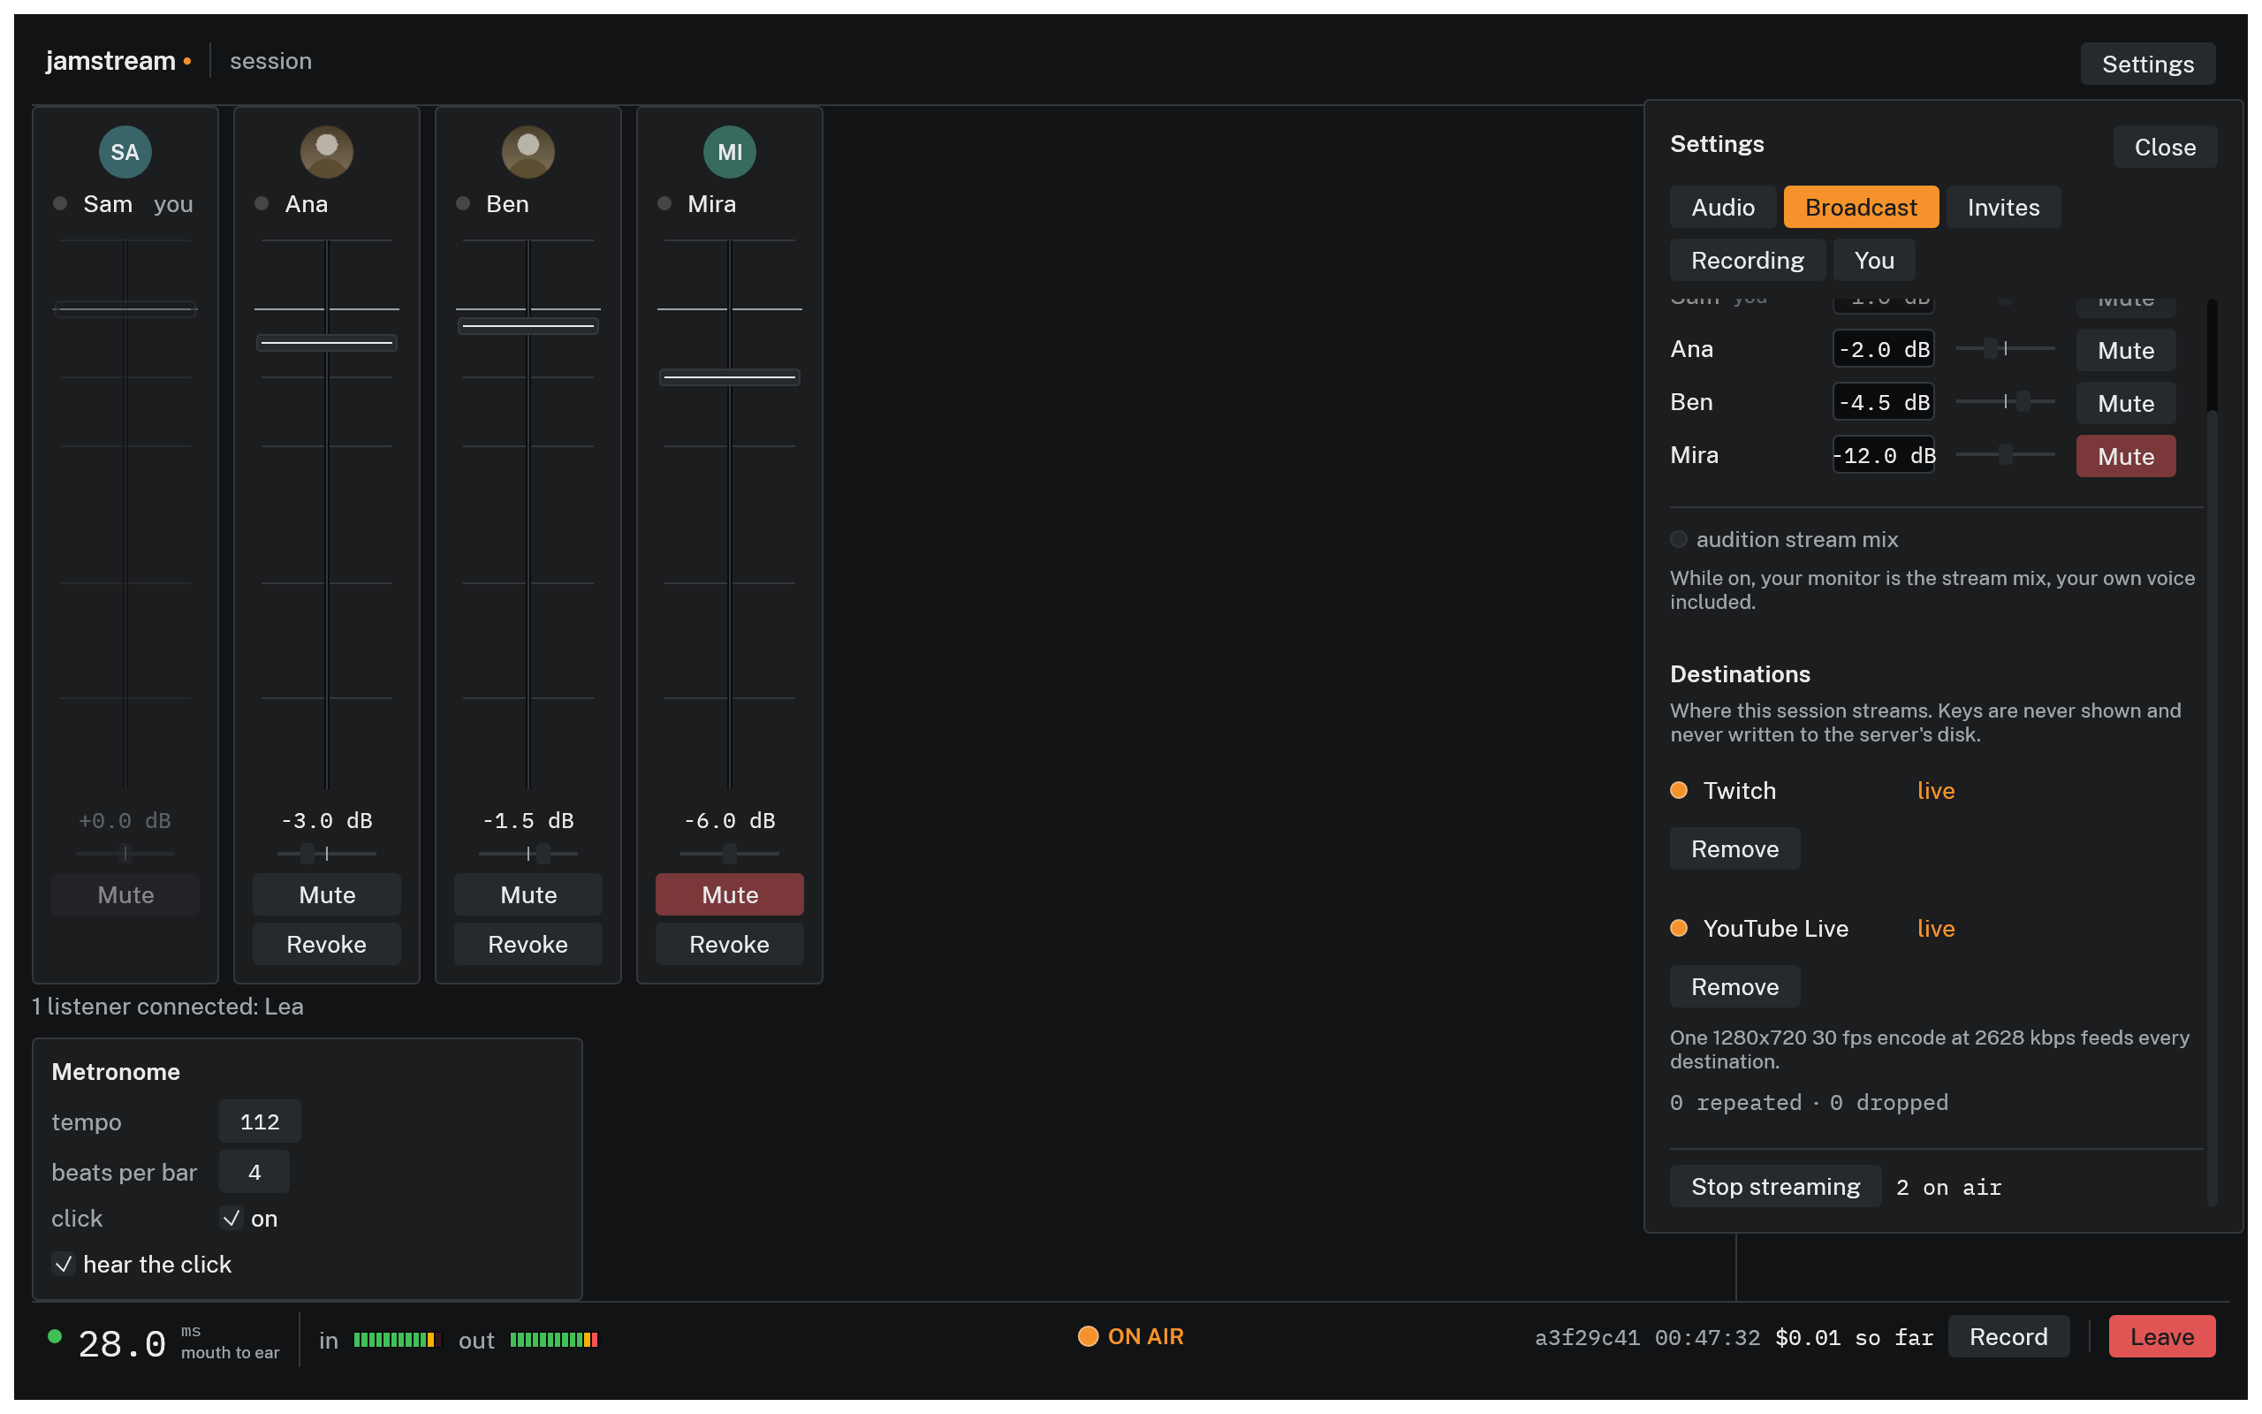Click the Twitch live status dot

(1679, 790)
